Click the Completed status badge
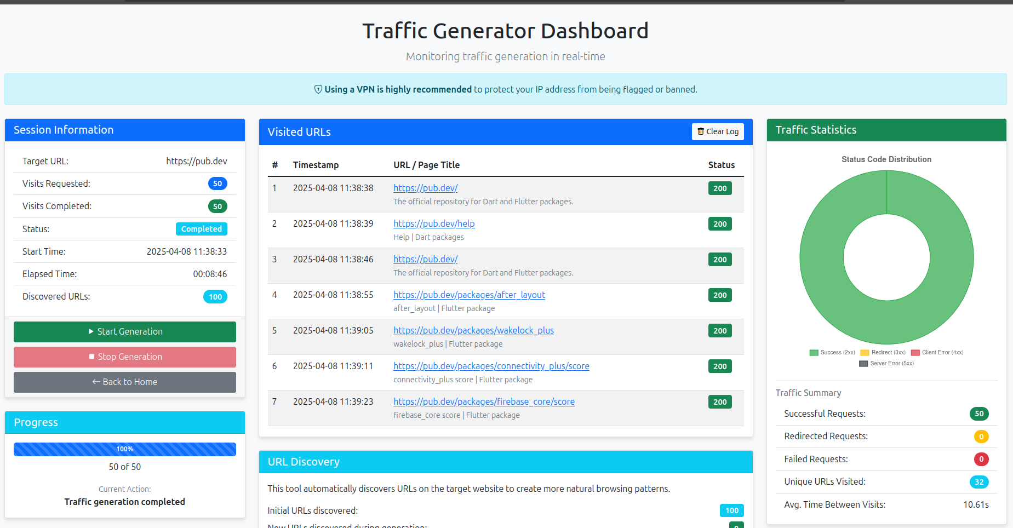Screen dimensions: 1013x528 tap(202, 229)
